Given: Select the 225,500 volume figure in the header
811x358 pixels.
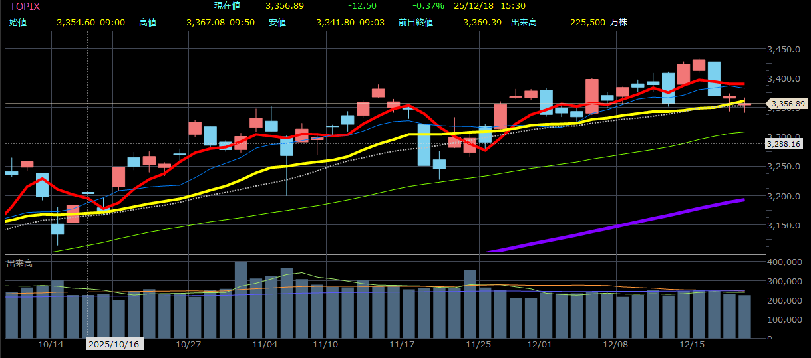Looking at the screenshot, I should [587, 22].
